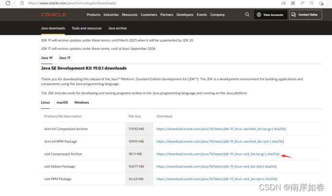Click the Download column header

tap(164, 116)
